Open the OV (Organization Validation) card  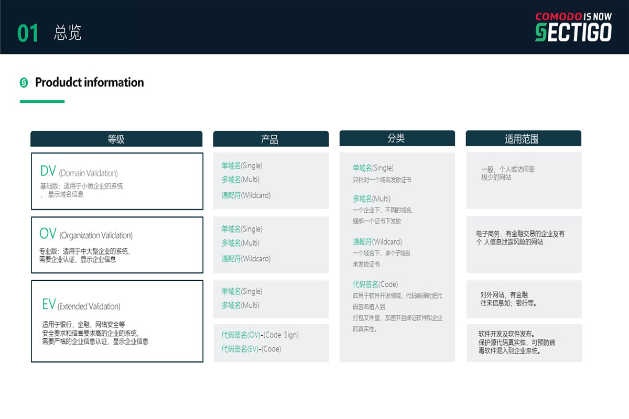[117, 245]
